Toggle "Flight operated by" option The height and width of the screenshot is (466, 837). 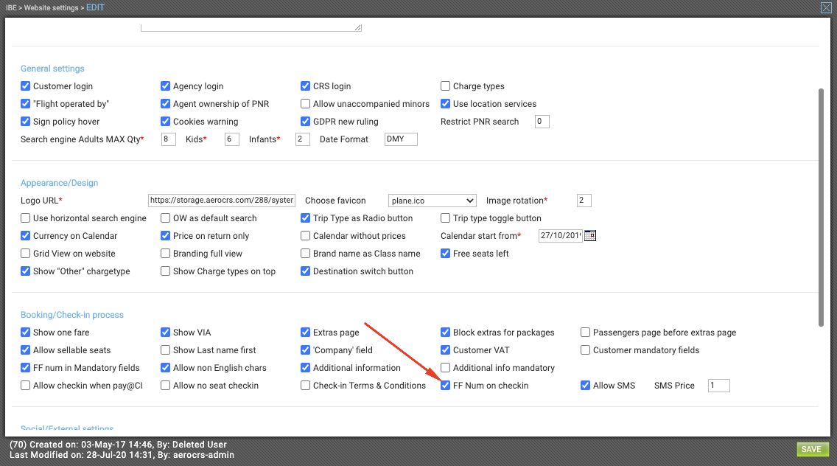25,104
